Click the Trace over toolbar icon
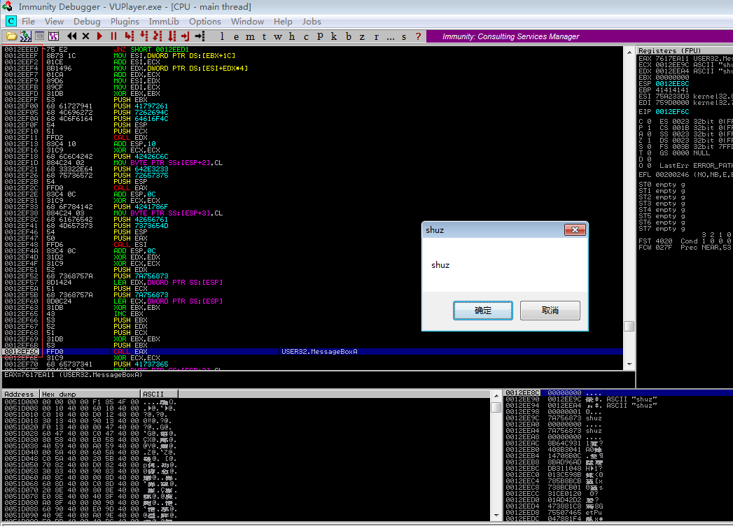The width and height of the screenshot is (733, 526). [x=172, y=36]
